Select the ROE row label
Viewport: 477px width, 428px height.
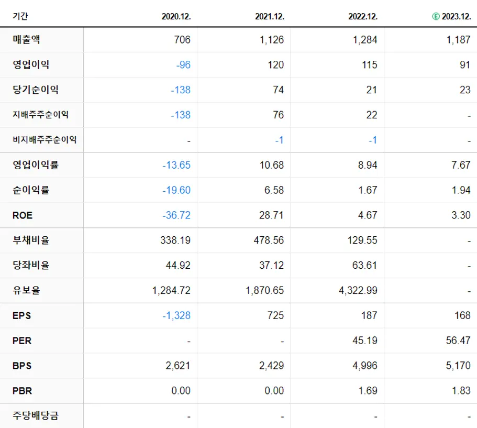pyautogui.click(x=22, y=215)
